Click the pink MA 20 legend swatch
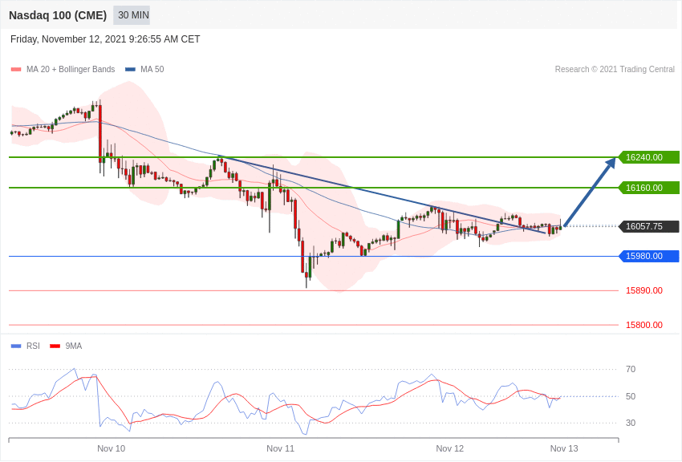This screenshot has width=682, height=462. (16, 70)
